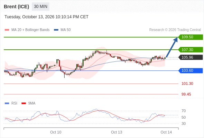The height and width of the screenshot is (138, 204).
Task: Click the Research © 2026 Trading Central credit
Action: (175, 30)
